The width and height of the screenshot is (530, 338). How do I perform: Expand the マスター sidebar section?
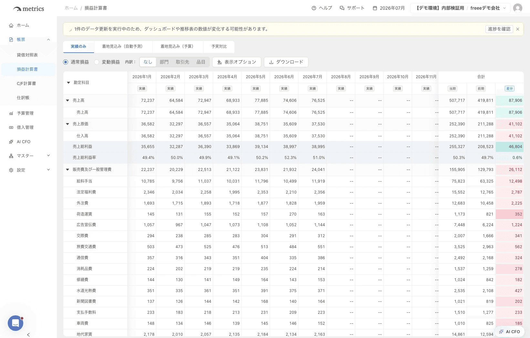pos(48,156)
